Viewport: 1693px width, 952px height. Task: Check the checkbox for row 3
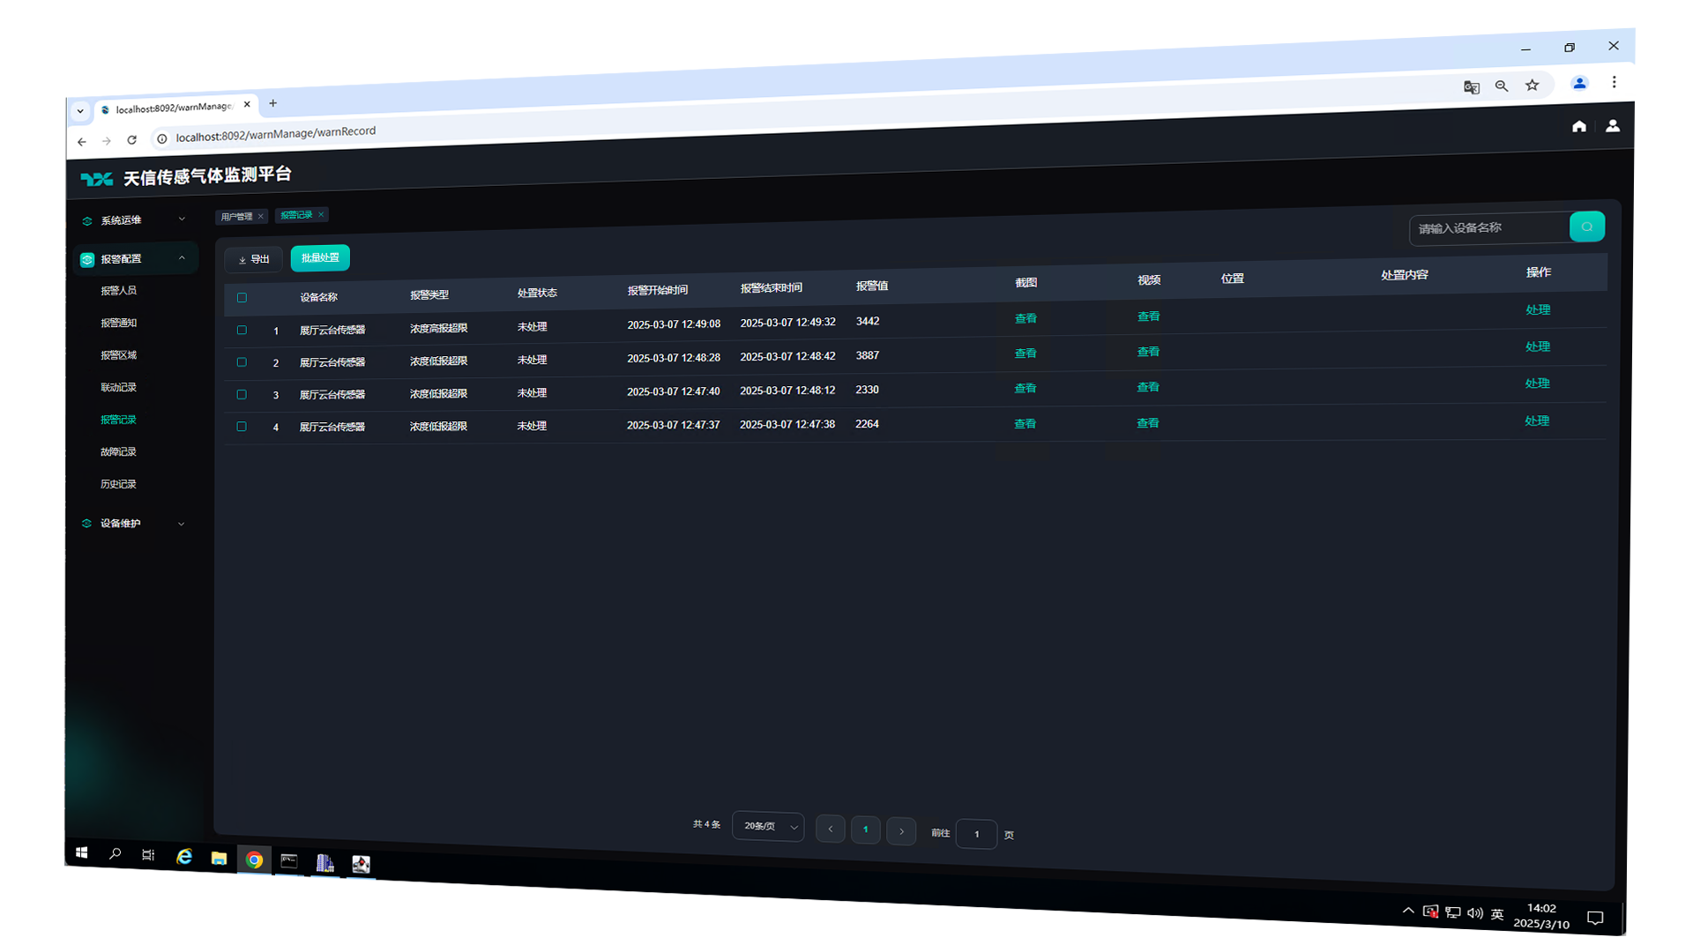[242, 394]
